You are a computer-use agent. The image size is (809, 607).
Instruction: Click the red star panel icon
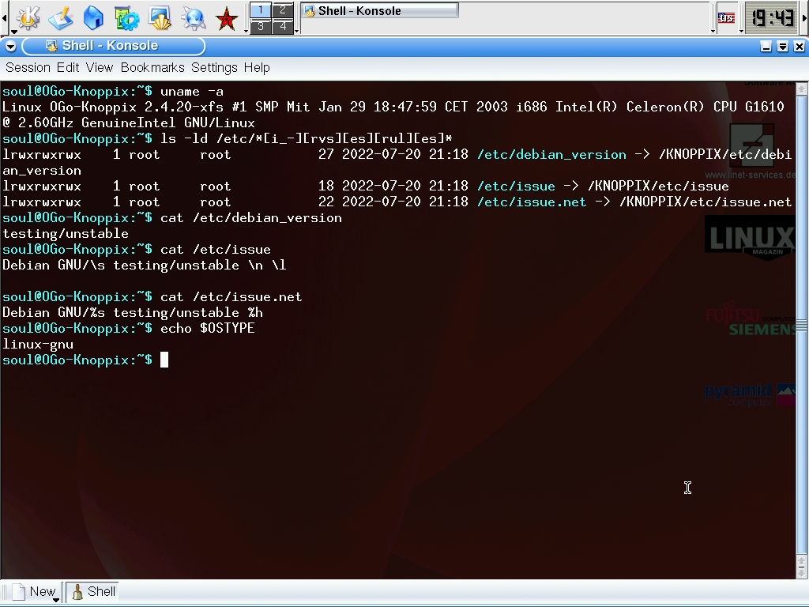pyautogui.click(x=227, y=19)
